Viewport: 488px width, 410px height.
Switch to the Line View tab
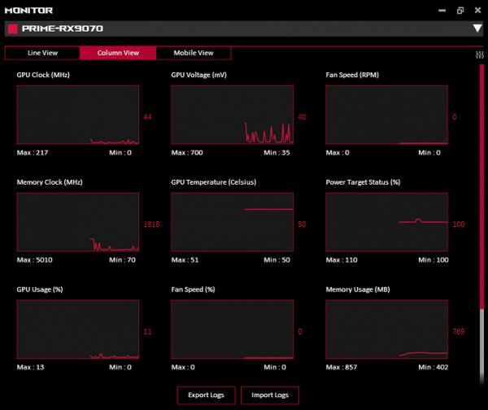[x=42, y=53]
